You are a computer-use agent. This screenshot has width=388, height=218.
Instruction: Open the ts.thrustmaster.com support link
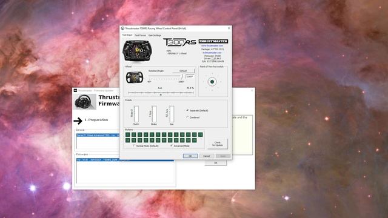[212, 53]
